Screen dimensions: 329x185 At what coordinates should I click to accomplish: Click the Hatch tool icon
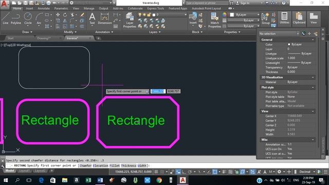click(47, 26)
